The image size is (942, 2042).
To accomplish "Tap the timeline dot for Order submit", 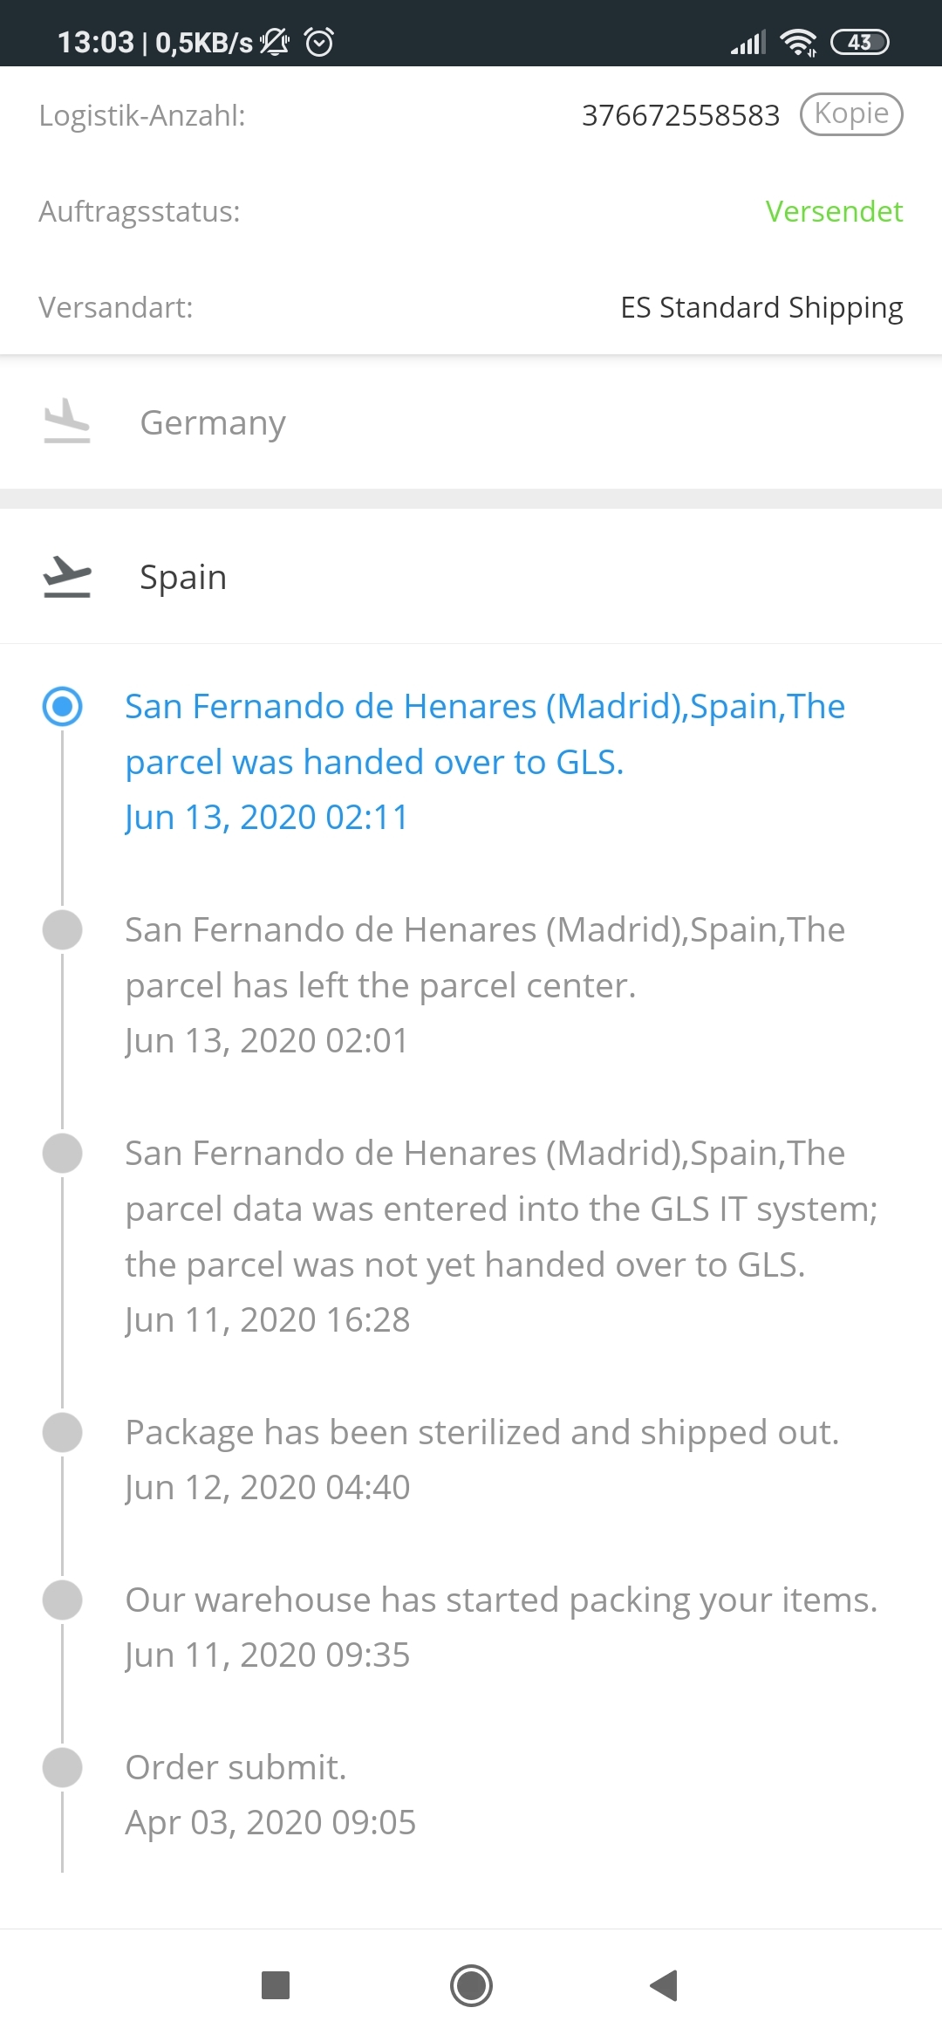I will pyautogui.click(x=63, y=1767).
